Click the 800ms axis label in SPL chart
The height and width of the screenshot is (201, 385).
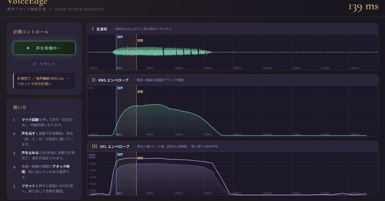[x=237, y=193]
